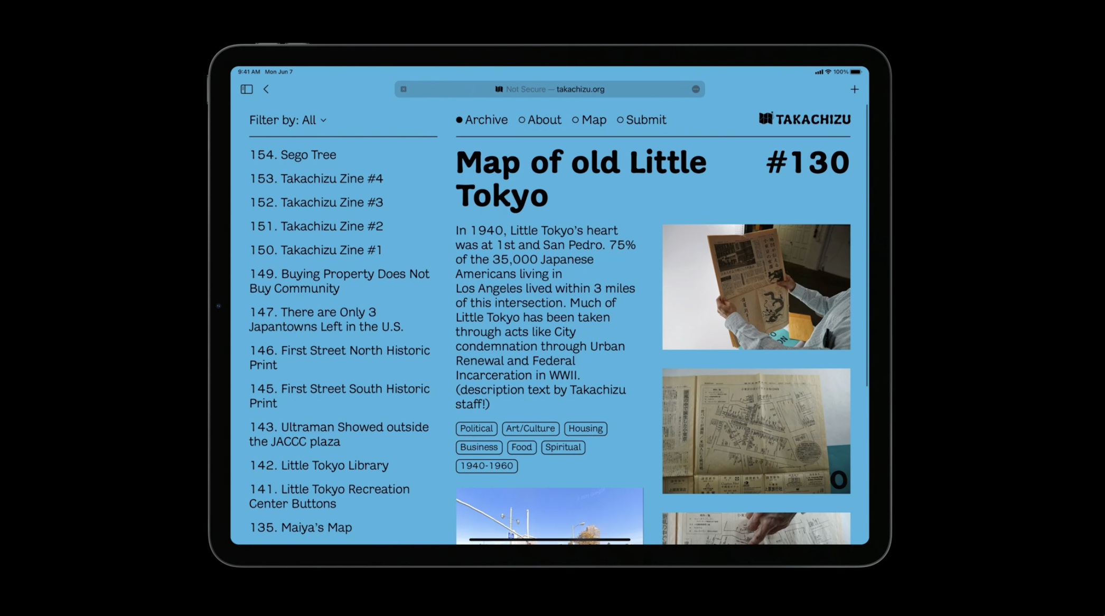Viewport: 1105px width, 616px height.
Task: Click the takachizu.org address field
Action: (x=580, y=89)
